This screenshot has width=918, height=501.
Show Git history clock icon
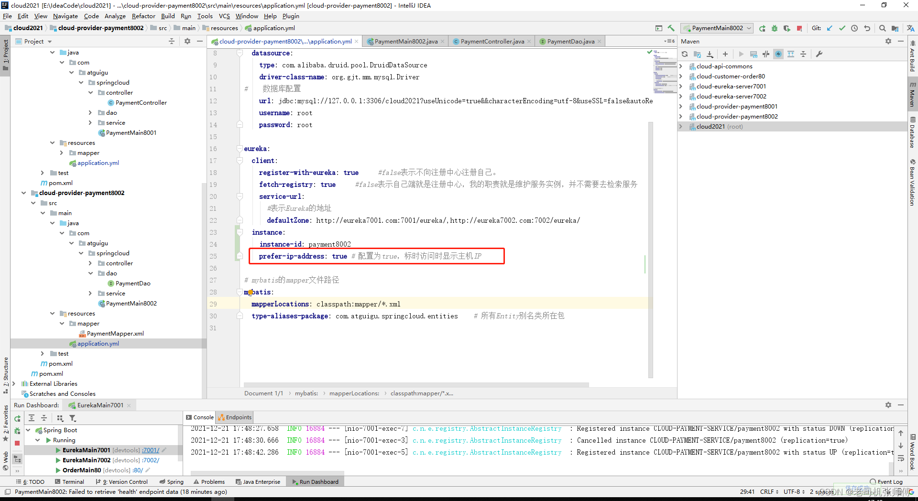(x=854, y=28)
